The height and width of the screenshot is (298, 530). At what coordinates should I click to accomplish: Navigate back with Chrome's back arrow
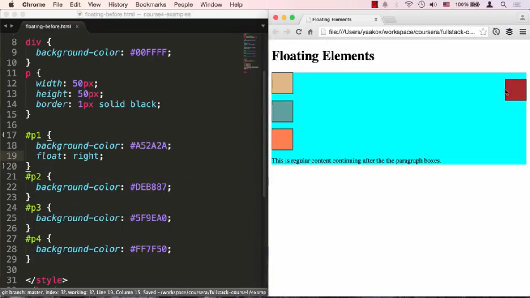click(275, 32)
